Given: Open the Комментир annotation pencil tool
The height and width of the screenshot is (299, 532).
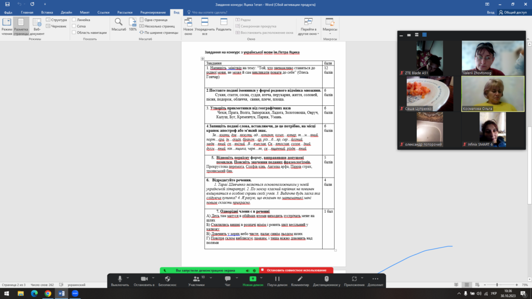Looking at the screenshot, I should pos(300,280).
